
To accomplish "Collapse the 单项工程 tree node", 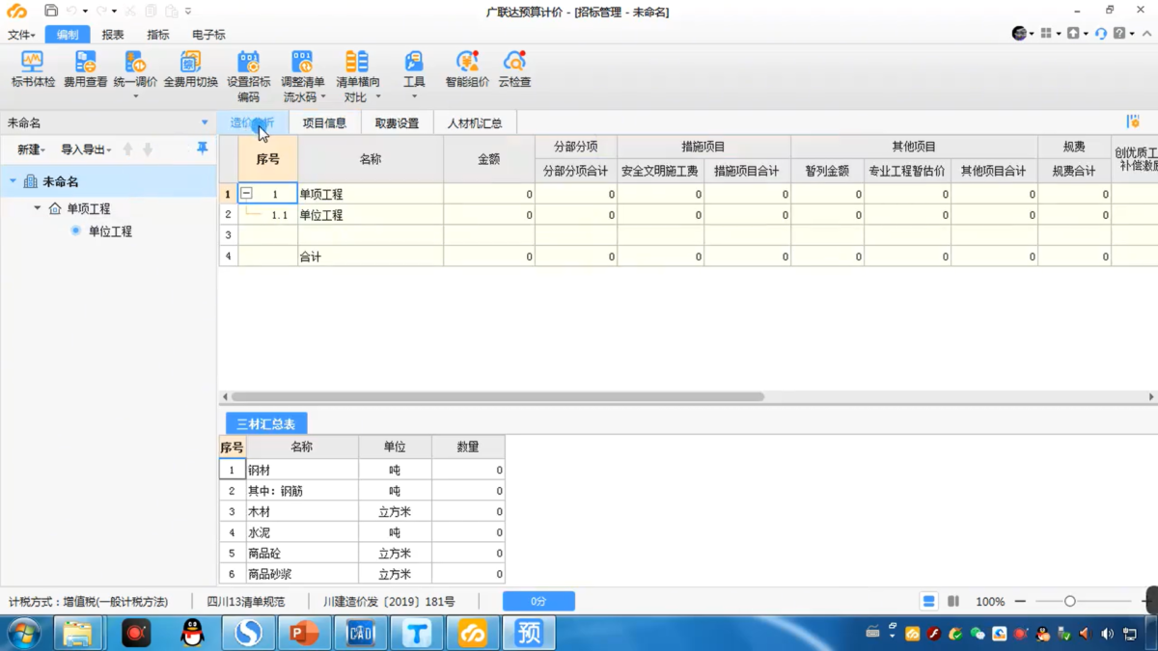I will tap(38, 208).
